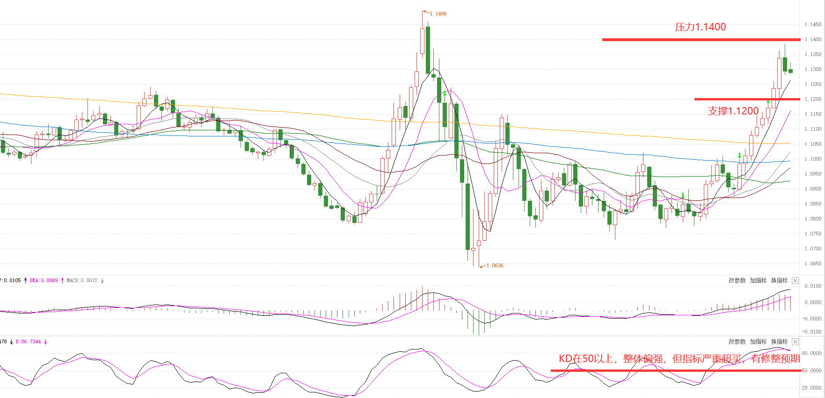Click the 20.0000 KD axis label
This screenshot has width=825, height=398.
point(812,388)
